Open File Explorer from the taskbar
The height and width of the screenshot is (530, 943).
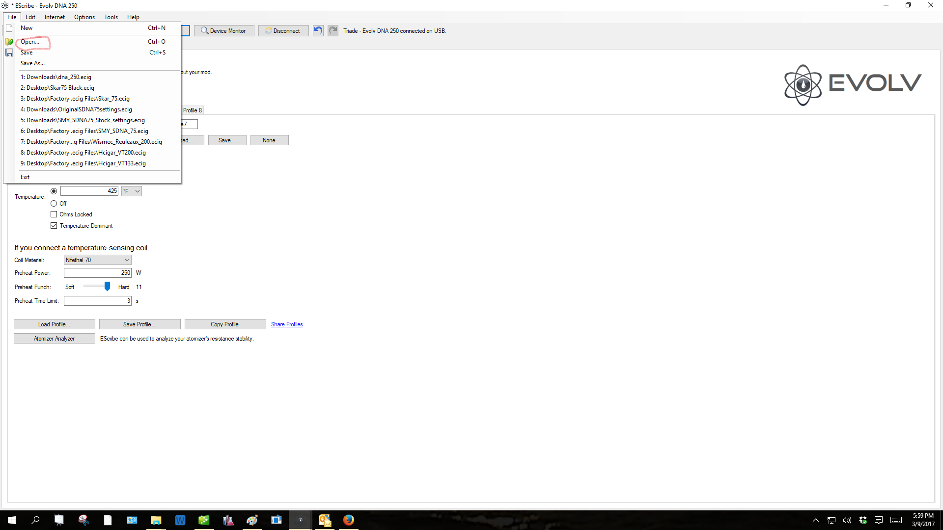(x=156, y=520)
